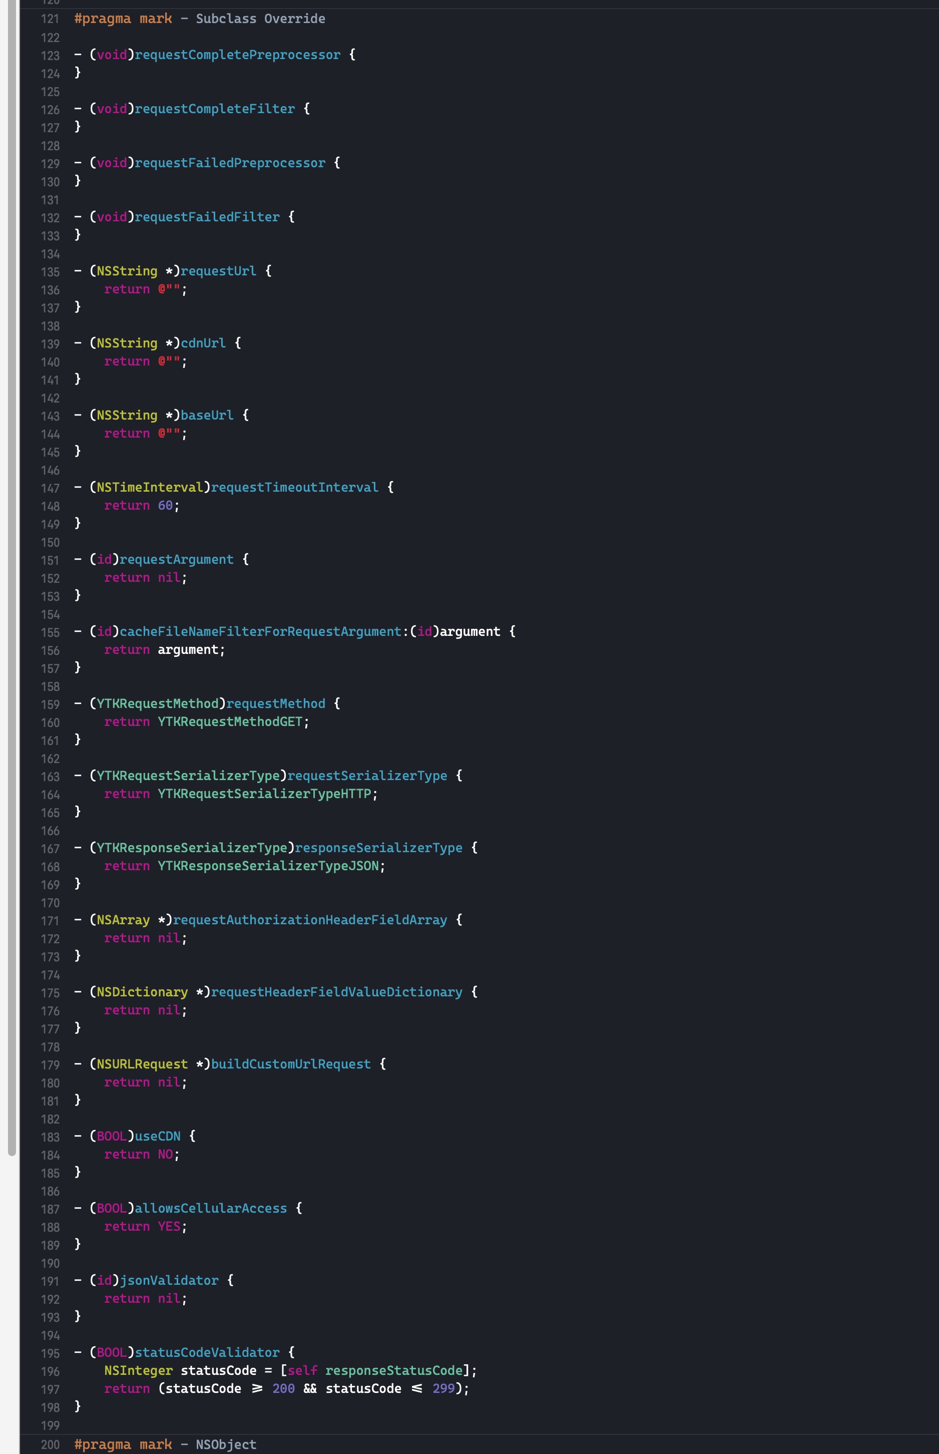Click the requestCompletePreprocessor method name
Viewport: 939px width, 1454px height.
[x=237, y=55]
